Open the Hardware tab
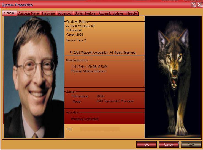 tap(48, 13)
